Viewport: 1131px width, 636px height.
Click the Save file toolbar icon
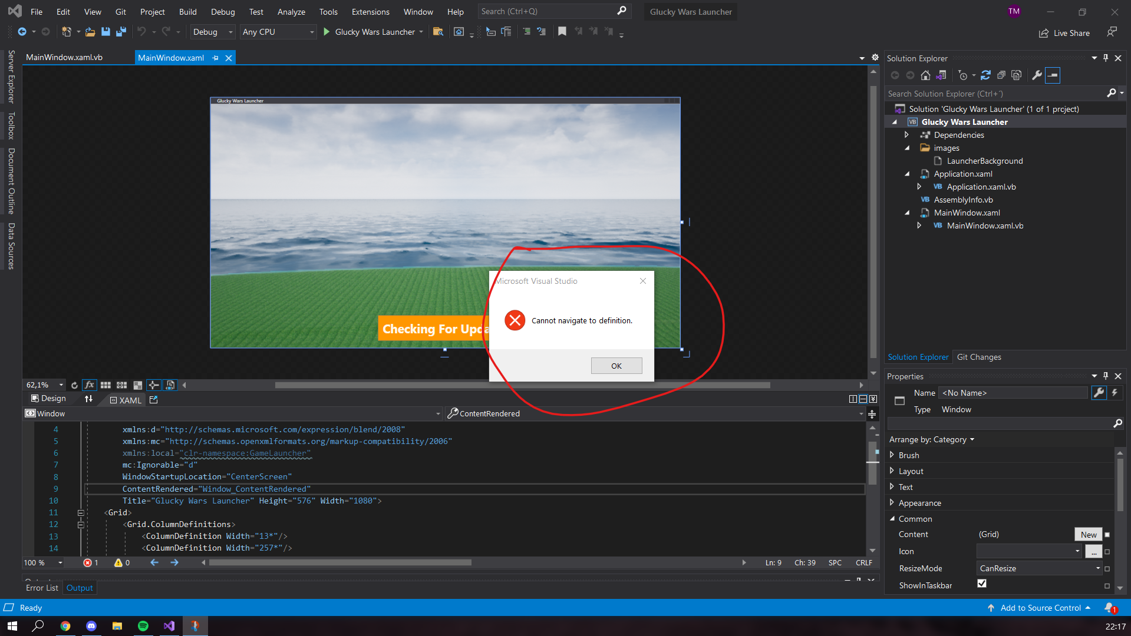pos(105,32)
